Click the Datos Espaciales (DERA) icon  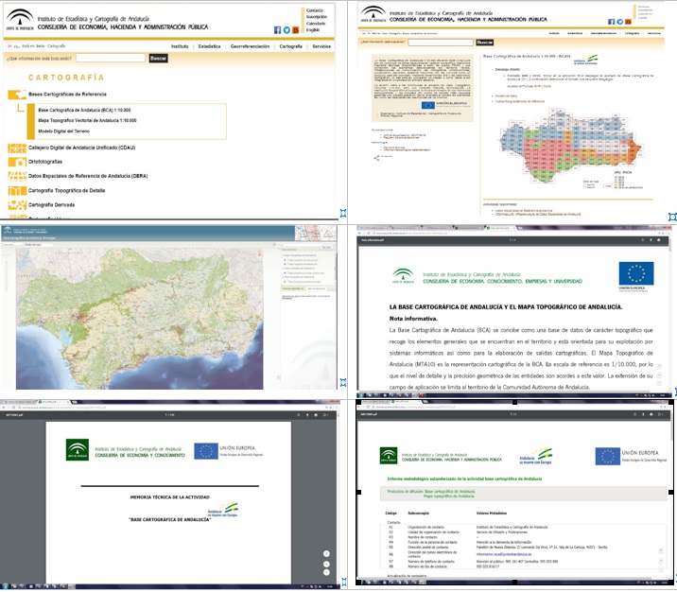(x=17, y=177)
